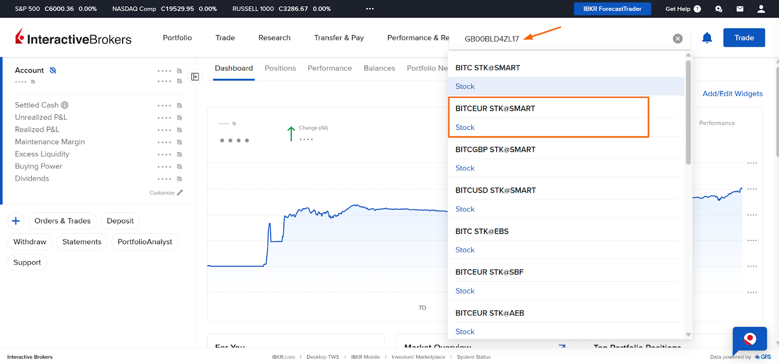Click the blue Trade button
779x364 pixels.
[744, 37]
